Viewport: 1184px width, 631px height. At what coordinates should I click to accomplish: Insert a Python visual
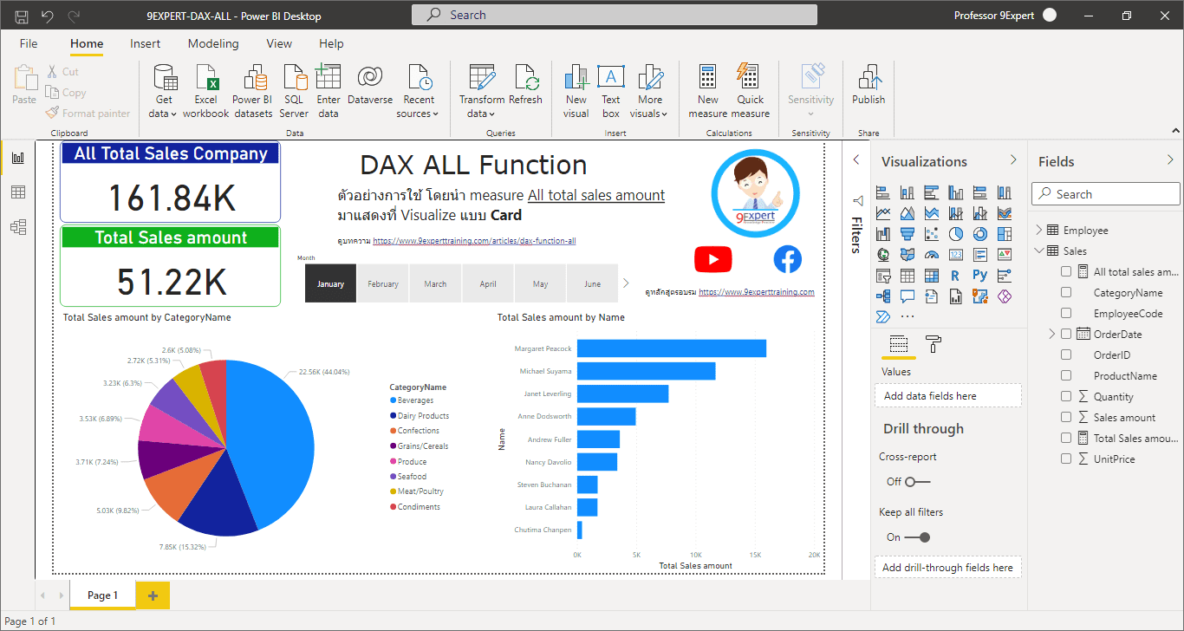point(980,275)
